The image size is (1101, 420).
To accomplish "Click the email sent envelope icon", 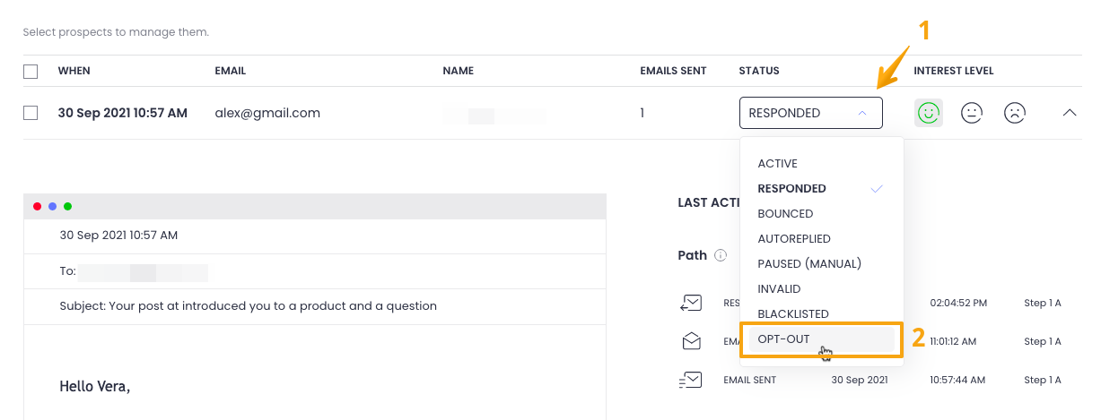I will (691, 380).
